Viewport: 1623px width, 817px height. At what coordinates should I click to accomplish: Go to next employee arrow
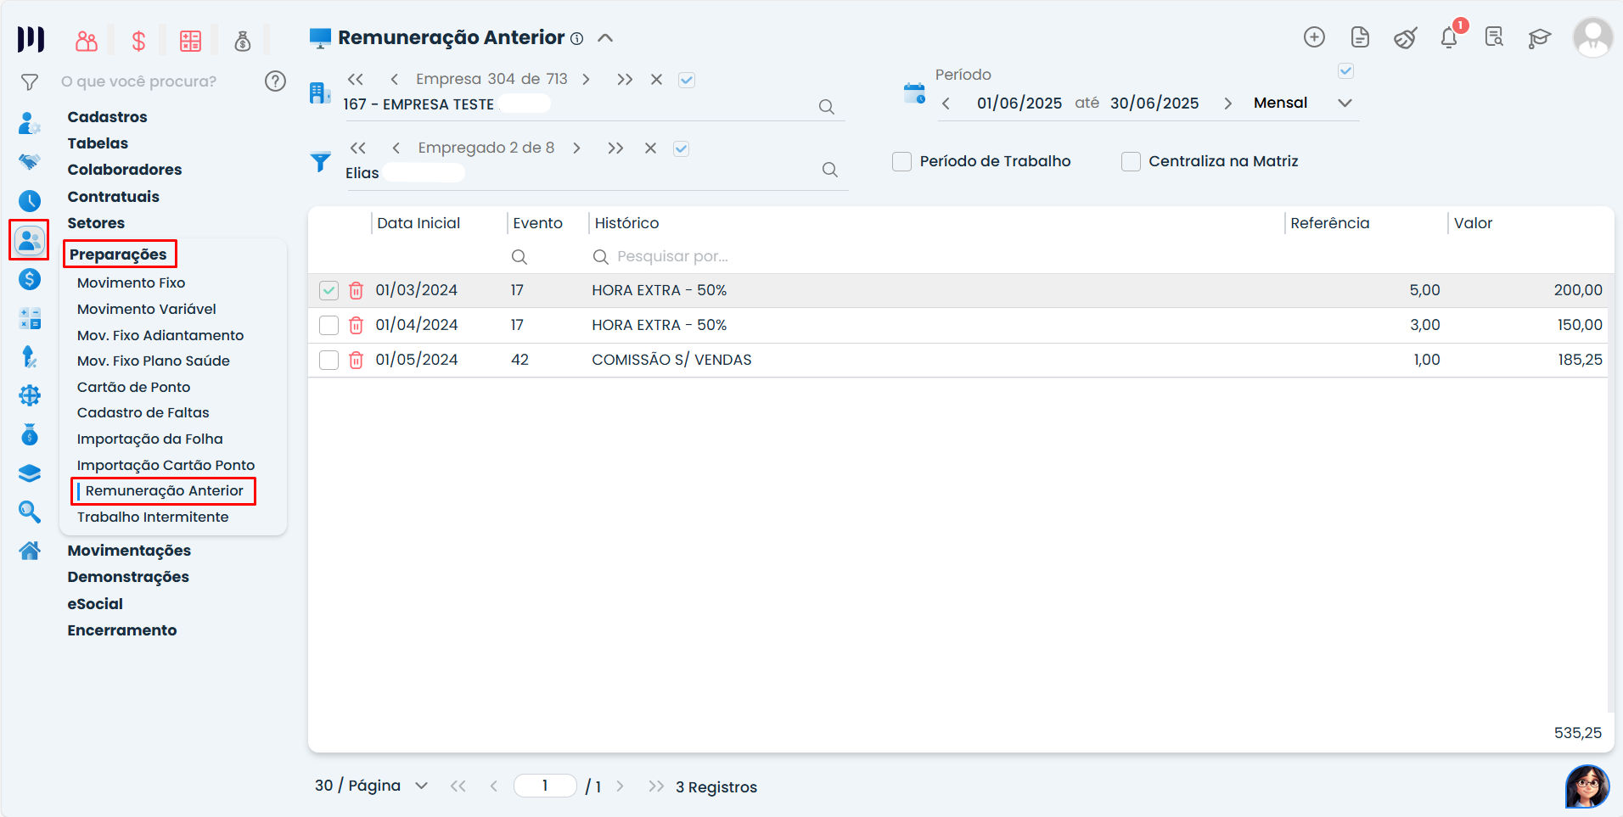pyautogui.click(x=577, y=148)
